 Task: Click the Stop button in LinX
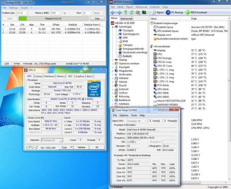(x=97, y=19)
